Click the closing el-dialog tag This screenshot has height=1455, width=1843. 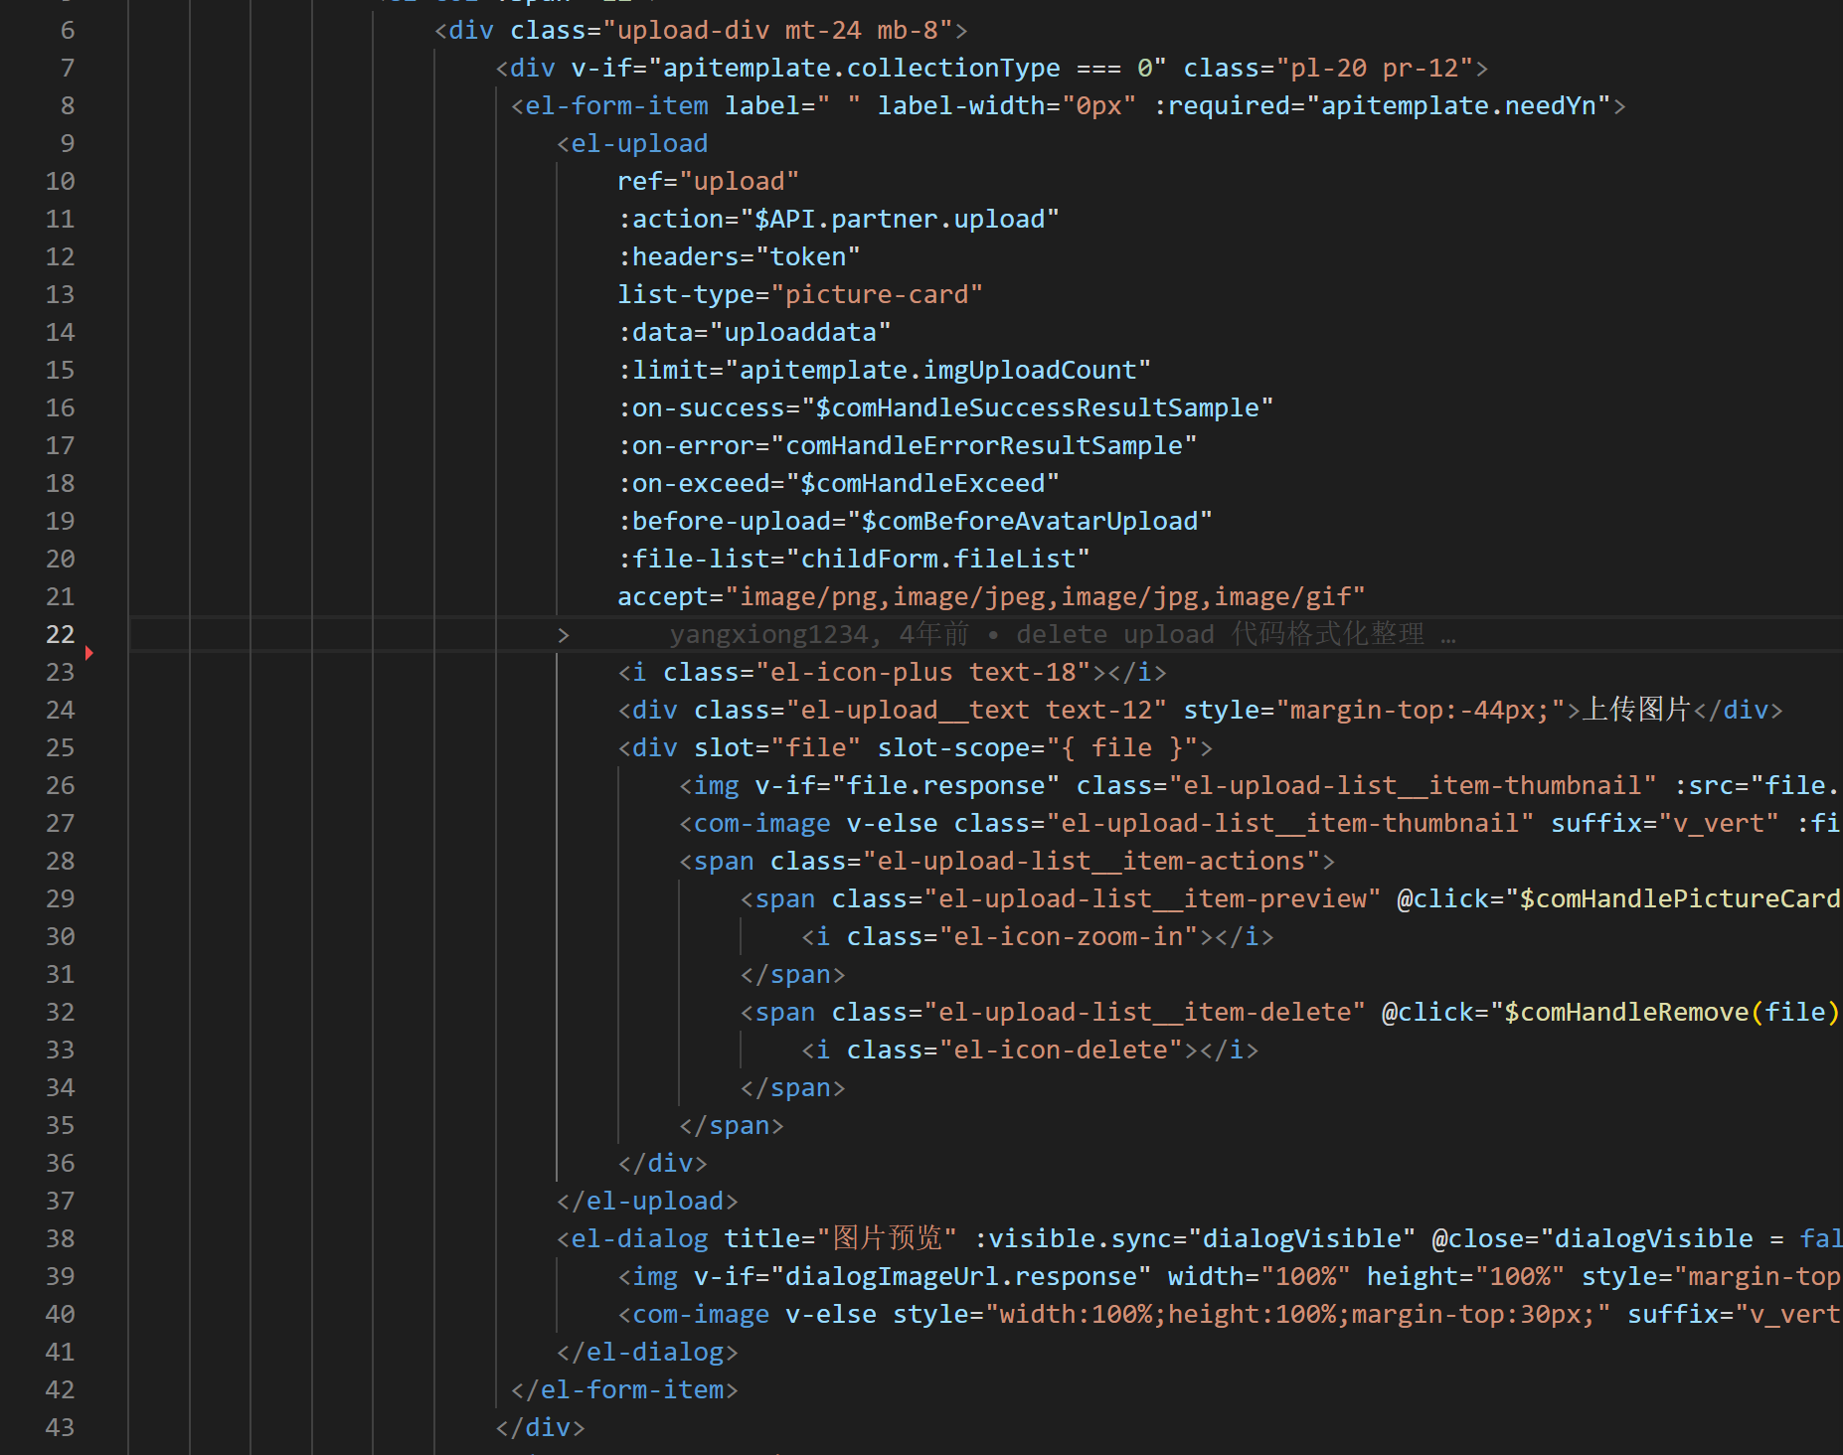(x=647, y=1352)
